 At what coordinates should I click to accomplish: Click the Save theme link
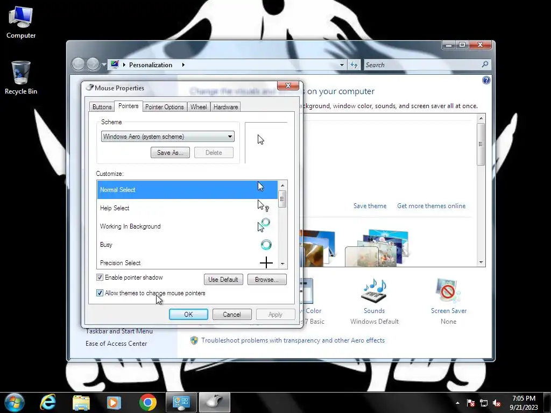pyautogui.click(x=370, y=206)
